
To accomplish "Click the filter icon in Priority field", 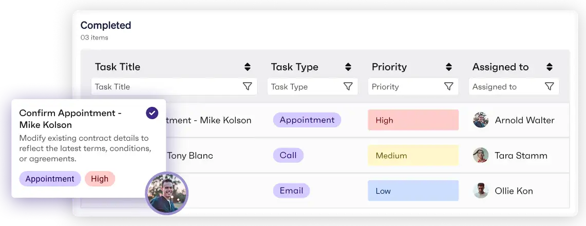I will coord(448,87).
